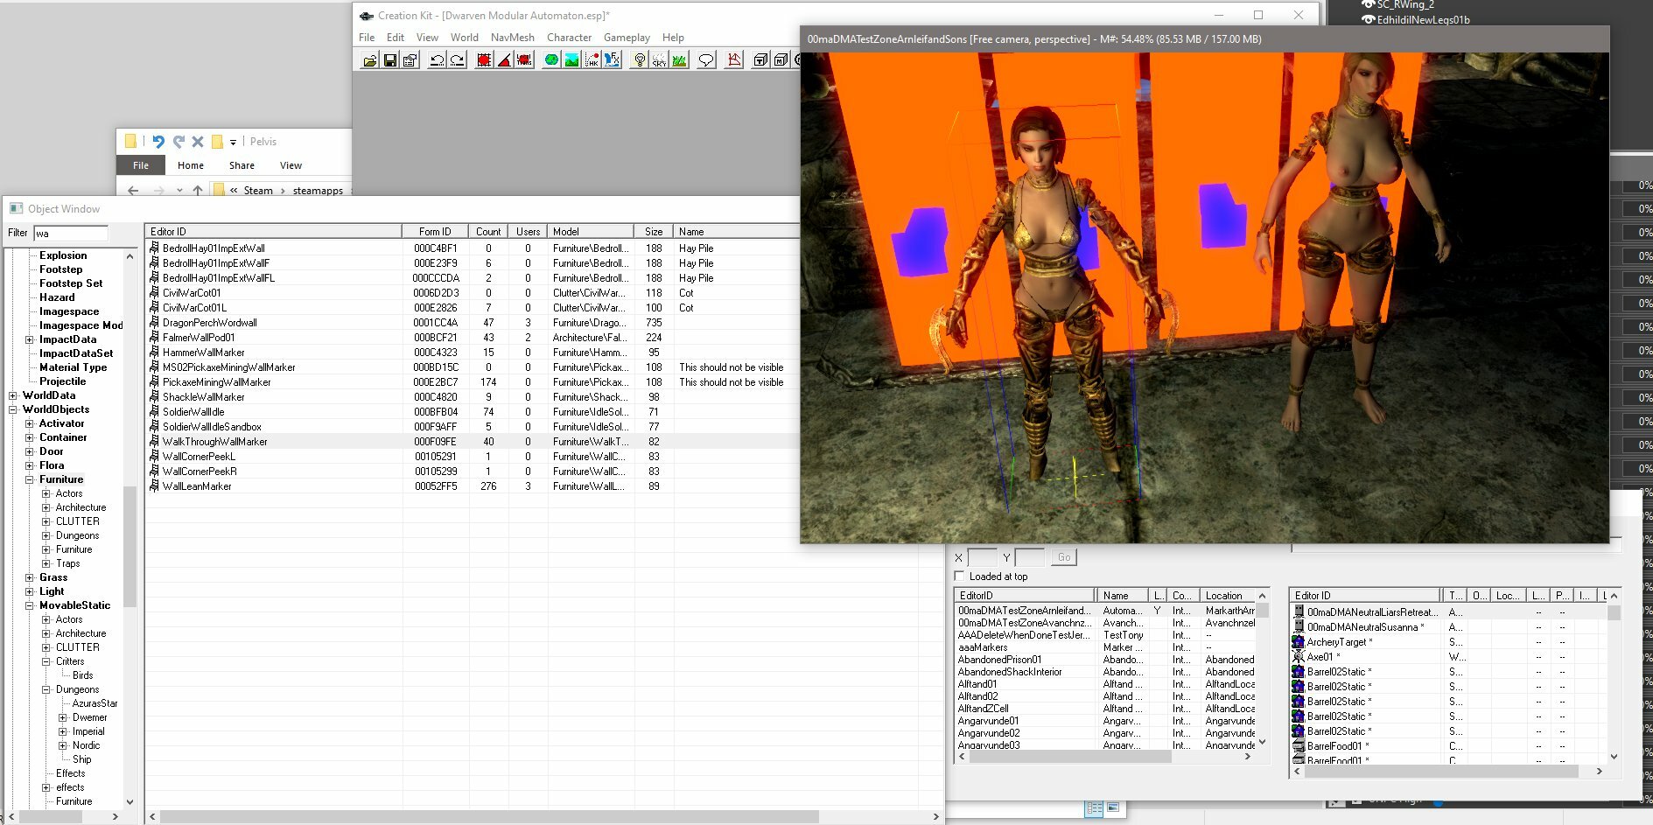Sort Object Window by Form ID column
The height and width of the screenshot is (825, 1653).
(x=435, y=232)
